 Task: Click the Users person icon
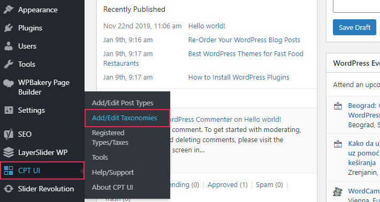[x=9, y=46]
